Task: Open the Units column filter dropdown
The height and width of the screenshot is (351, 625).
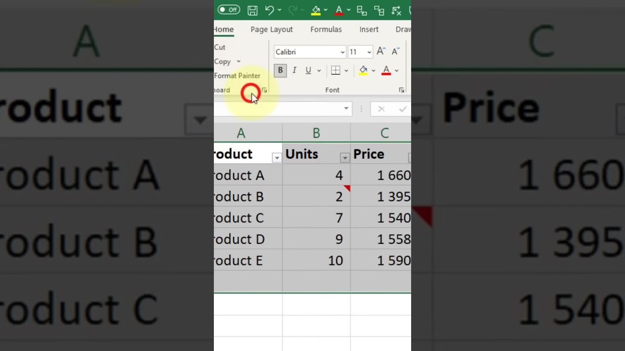Action: 345,157
